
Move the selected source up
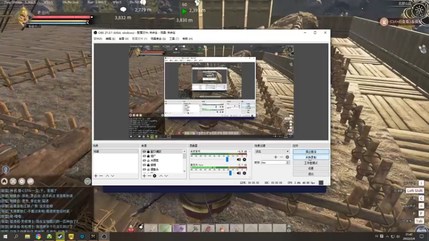point(161,176)
